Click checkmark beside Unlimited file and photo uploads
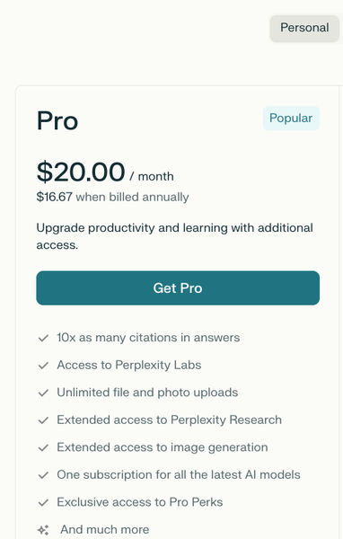 (43, 393)
